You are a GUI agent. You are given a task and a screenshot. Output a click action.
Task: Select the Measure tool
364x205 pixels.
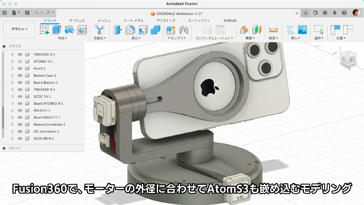click(273, 30)
